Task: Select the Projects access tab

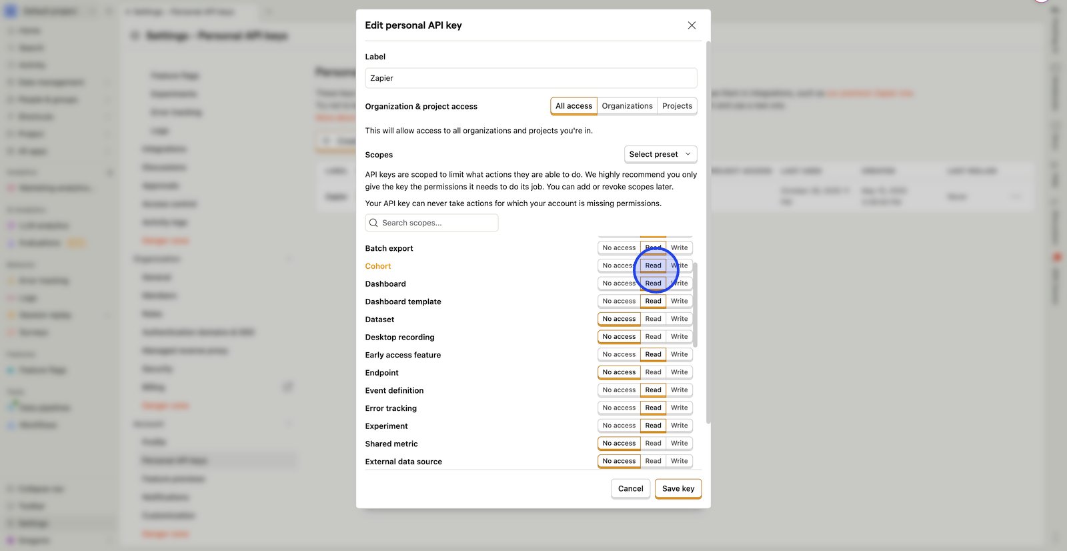Action: (x=677, y=106)
